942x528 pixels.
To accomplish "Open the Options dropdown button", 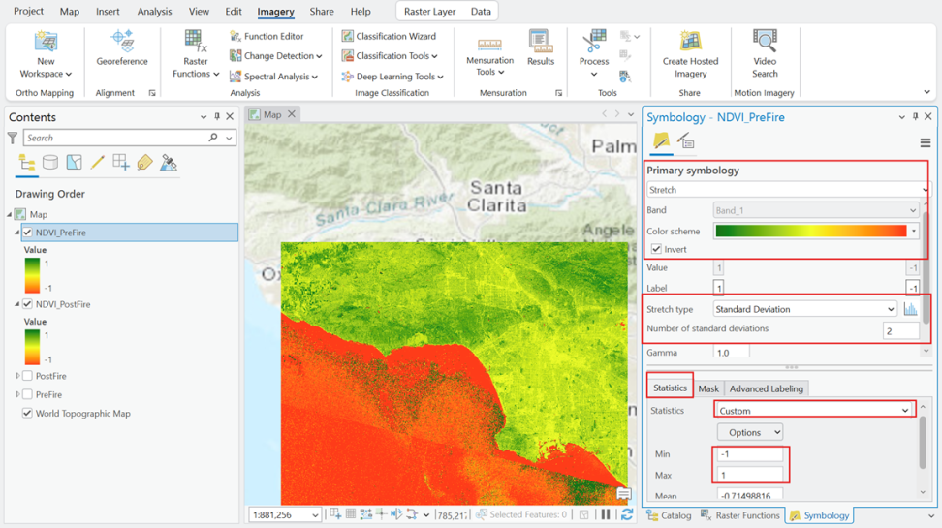I will click(750, 432).
